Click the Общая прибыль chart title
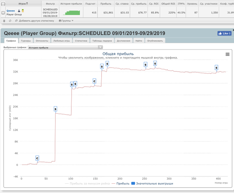 pyautogui.click(x=118, y=54)
